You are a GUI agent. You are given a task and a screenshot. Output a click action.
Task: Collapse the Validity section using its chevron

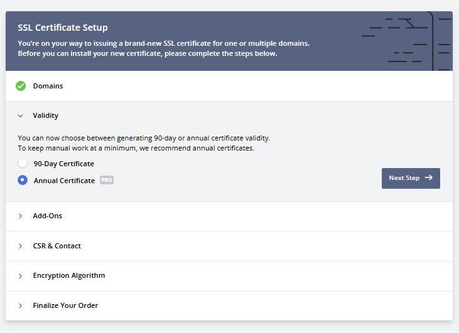pos(20,116)
